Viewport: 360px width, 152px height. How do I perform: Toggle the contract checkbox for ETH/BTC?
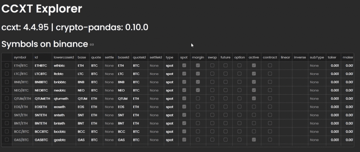(270, 65)
